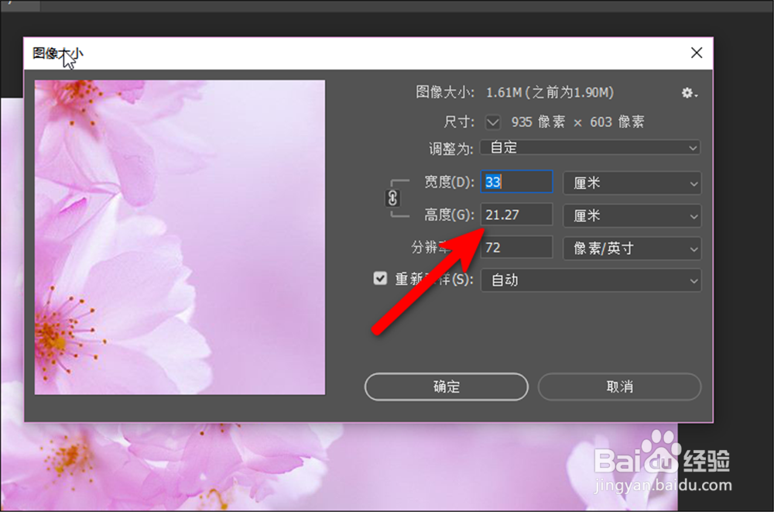
Task: Click the 高度 height field showing 21.27
Action: click(516, 215)
